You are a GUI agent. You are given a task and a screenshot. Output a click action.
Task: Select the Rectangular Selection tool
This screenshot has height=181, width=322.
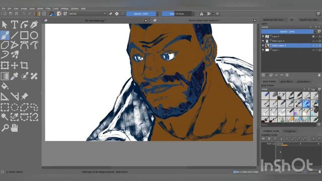(5, 107)
